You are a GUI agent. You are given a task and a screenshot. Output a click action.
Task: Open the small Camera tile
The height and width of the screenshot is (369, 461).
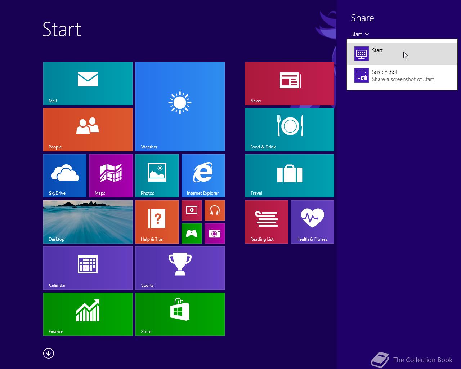click(215, 234)
